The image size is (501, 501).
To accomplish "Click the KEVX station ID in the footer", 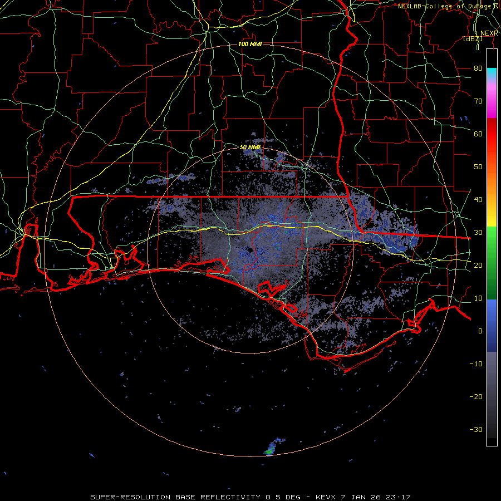I will coord(326,497).
